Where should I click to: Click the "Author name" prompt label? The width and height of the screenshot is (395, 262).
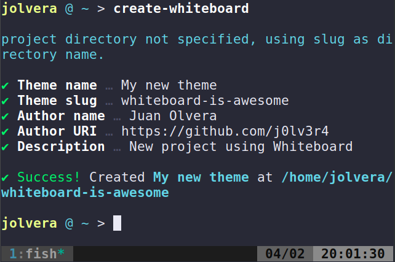point(61,116)
